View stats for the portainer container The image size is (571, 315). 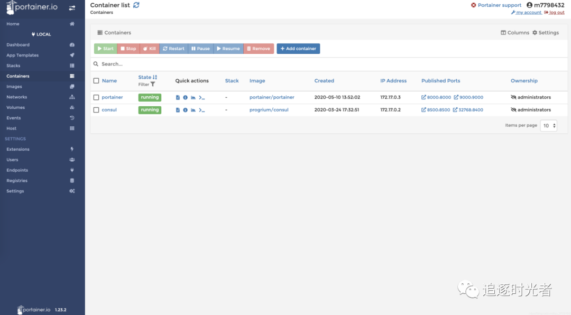[x=193, y=97]
